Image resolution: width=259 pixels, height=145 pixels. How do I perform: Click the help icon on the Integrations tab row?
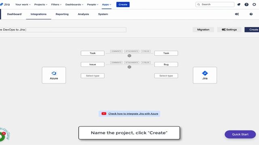(251, 14)
